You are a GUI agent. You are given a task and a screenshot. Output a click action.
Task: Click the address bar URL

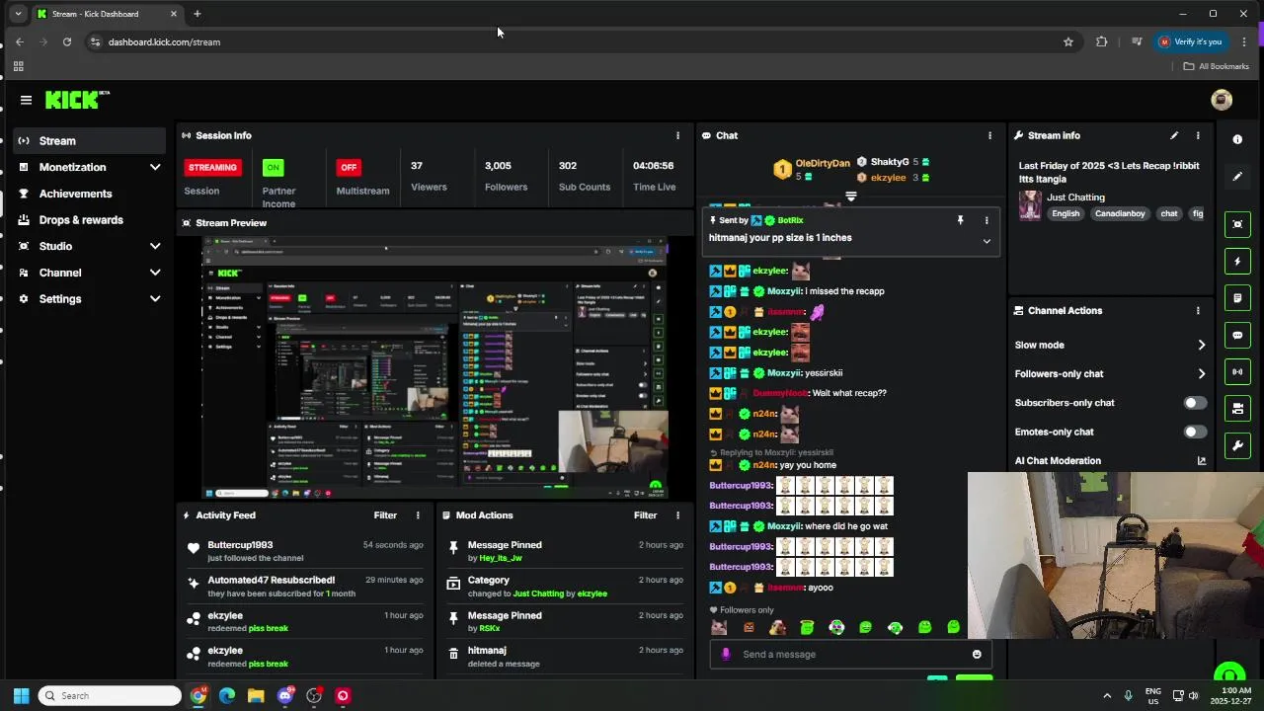[164, 41]
